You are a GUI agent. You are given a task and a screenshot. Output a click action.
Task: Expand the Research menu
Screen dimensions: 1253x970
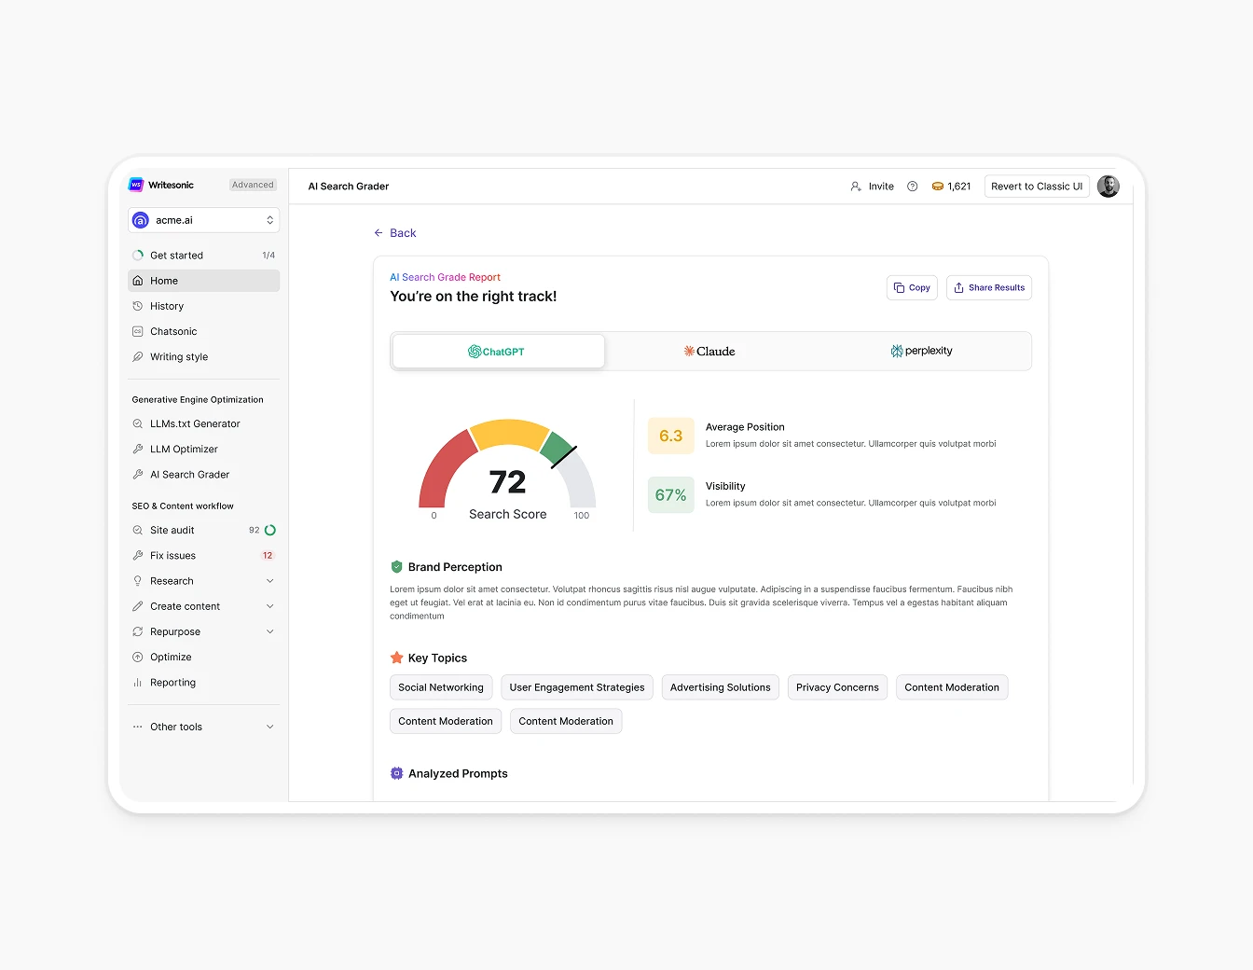pyautogui.click(x=172, y=580)
